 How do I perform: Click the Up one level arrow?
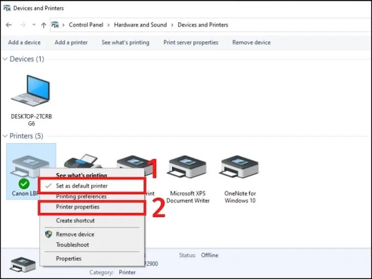(x=43, y=25)
